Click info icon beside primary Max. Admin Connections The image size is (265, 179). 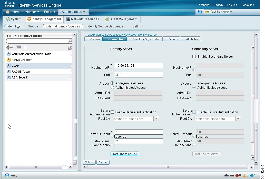coord(112,145)
